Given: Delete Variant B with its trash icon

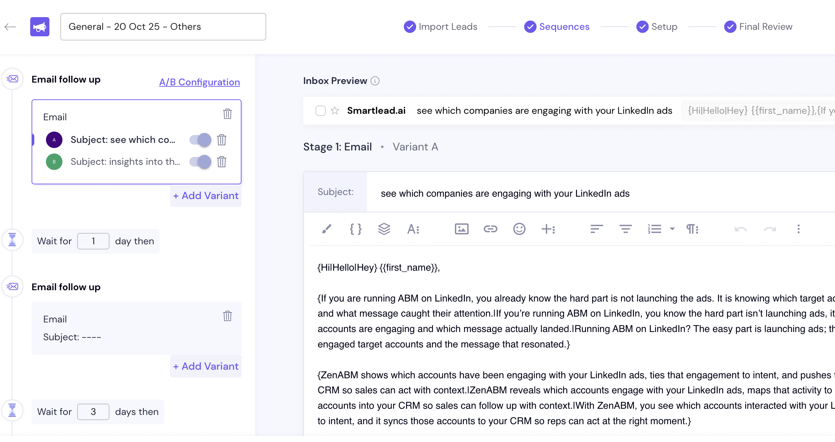Looking at the screenshot, I should coord(222,162).
